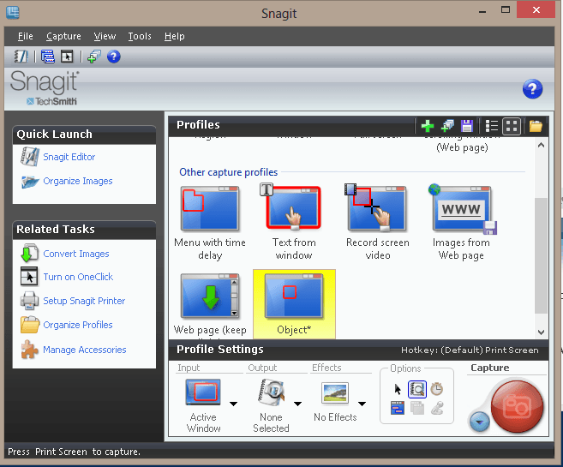The height and width of the screenshot is (467, 563).
Task: Click the Convert Images link
Action: point(76,254)
